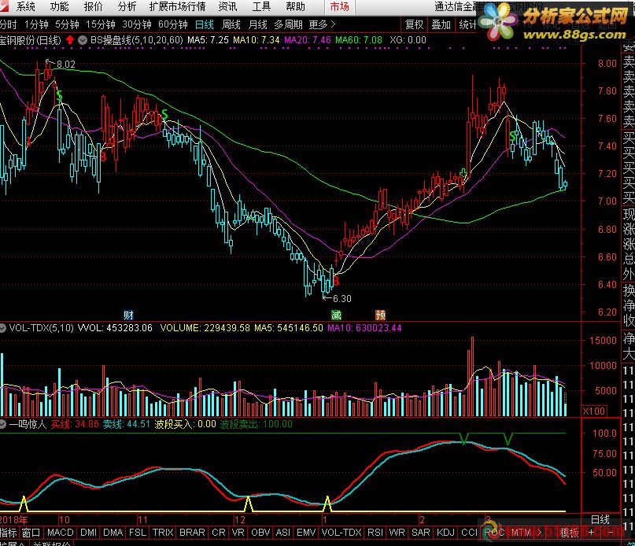Click the 买线: 34.86 value

coord(75,424)
